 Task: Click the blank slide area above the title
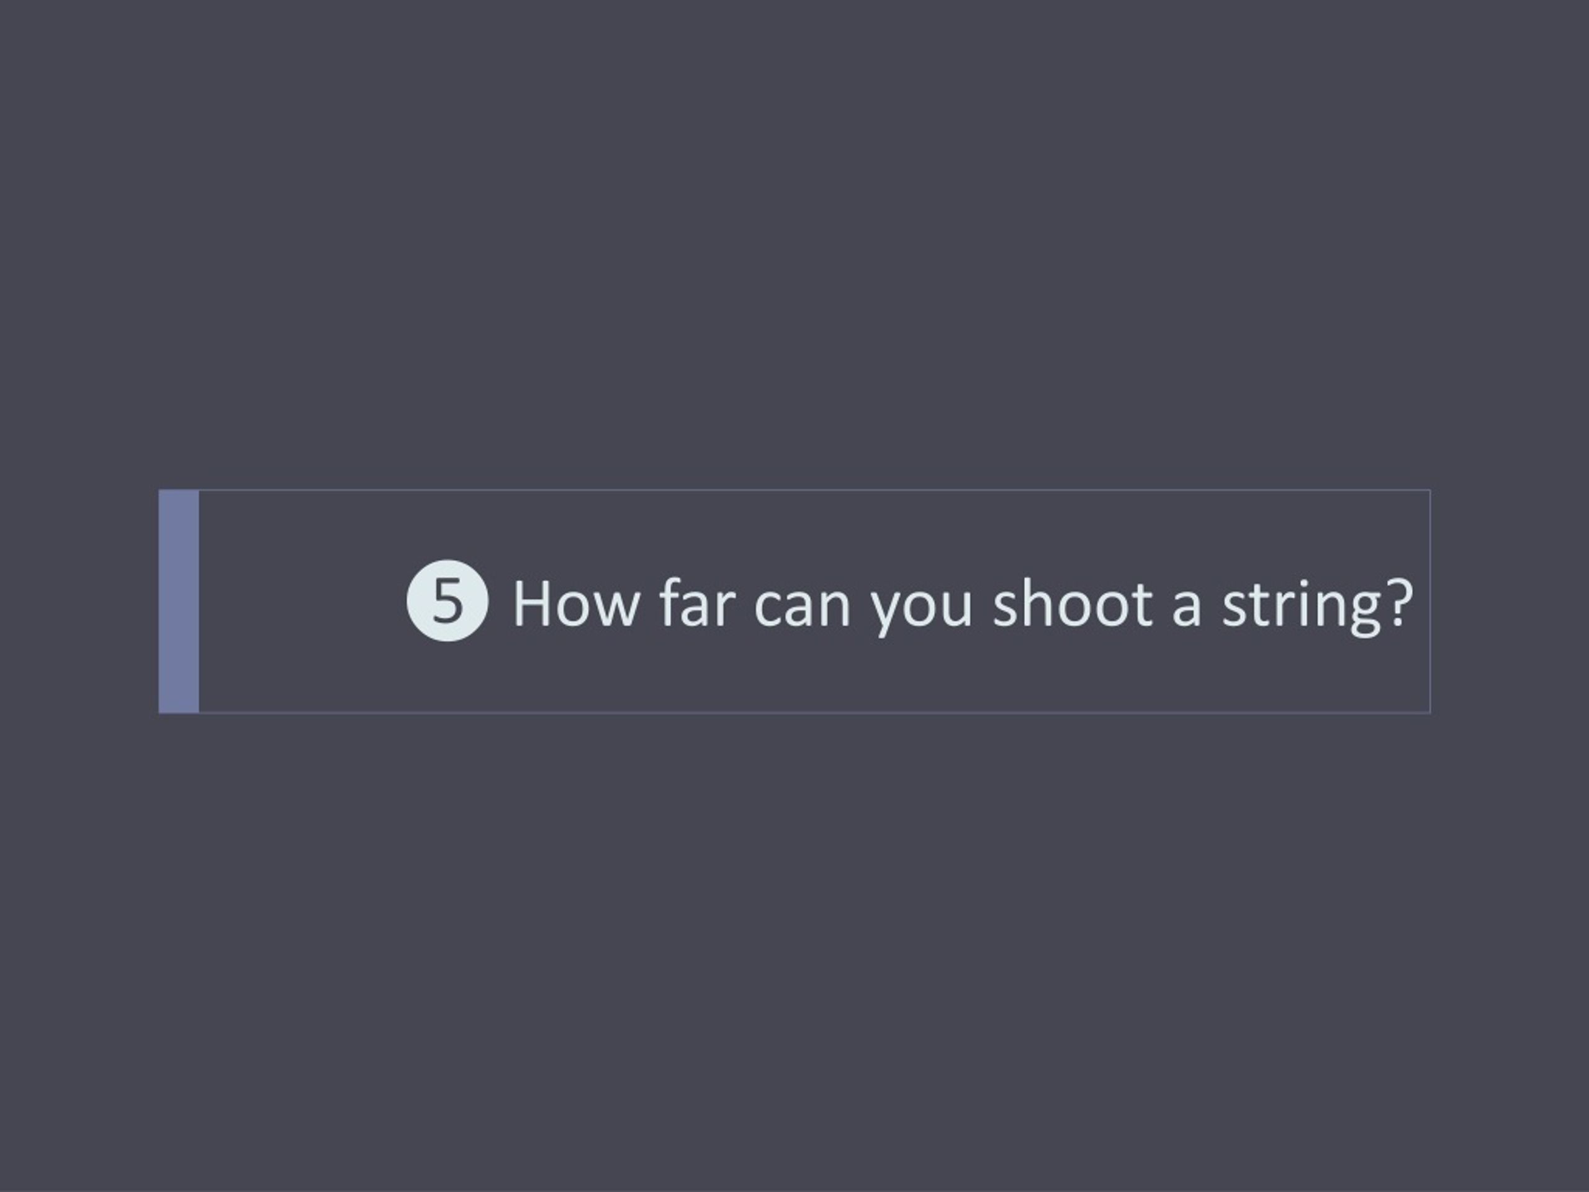tap(794, 244)
